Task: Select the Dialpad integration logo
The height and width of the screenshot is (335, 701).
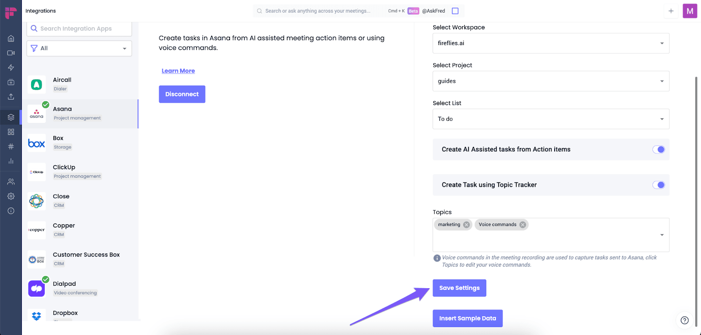Action: coord(37,289)
